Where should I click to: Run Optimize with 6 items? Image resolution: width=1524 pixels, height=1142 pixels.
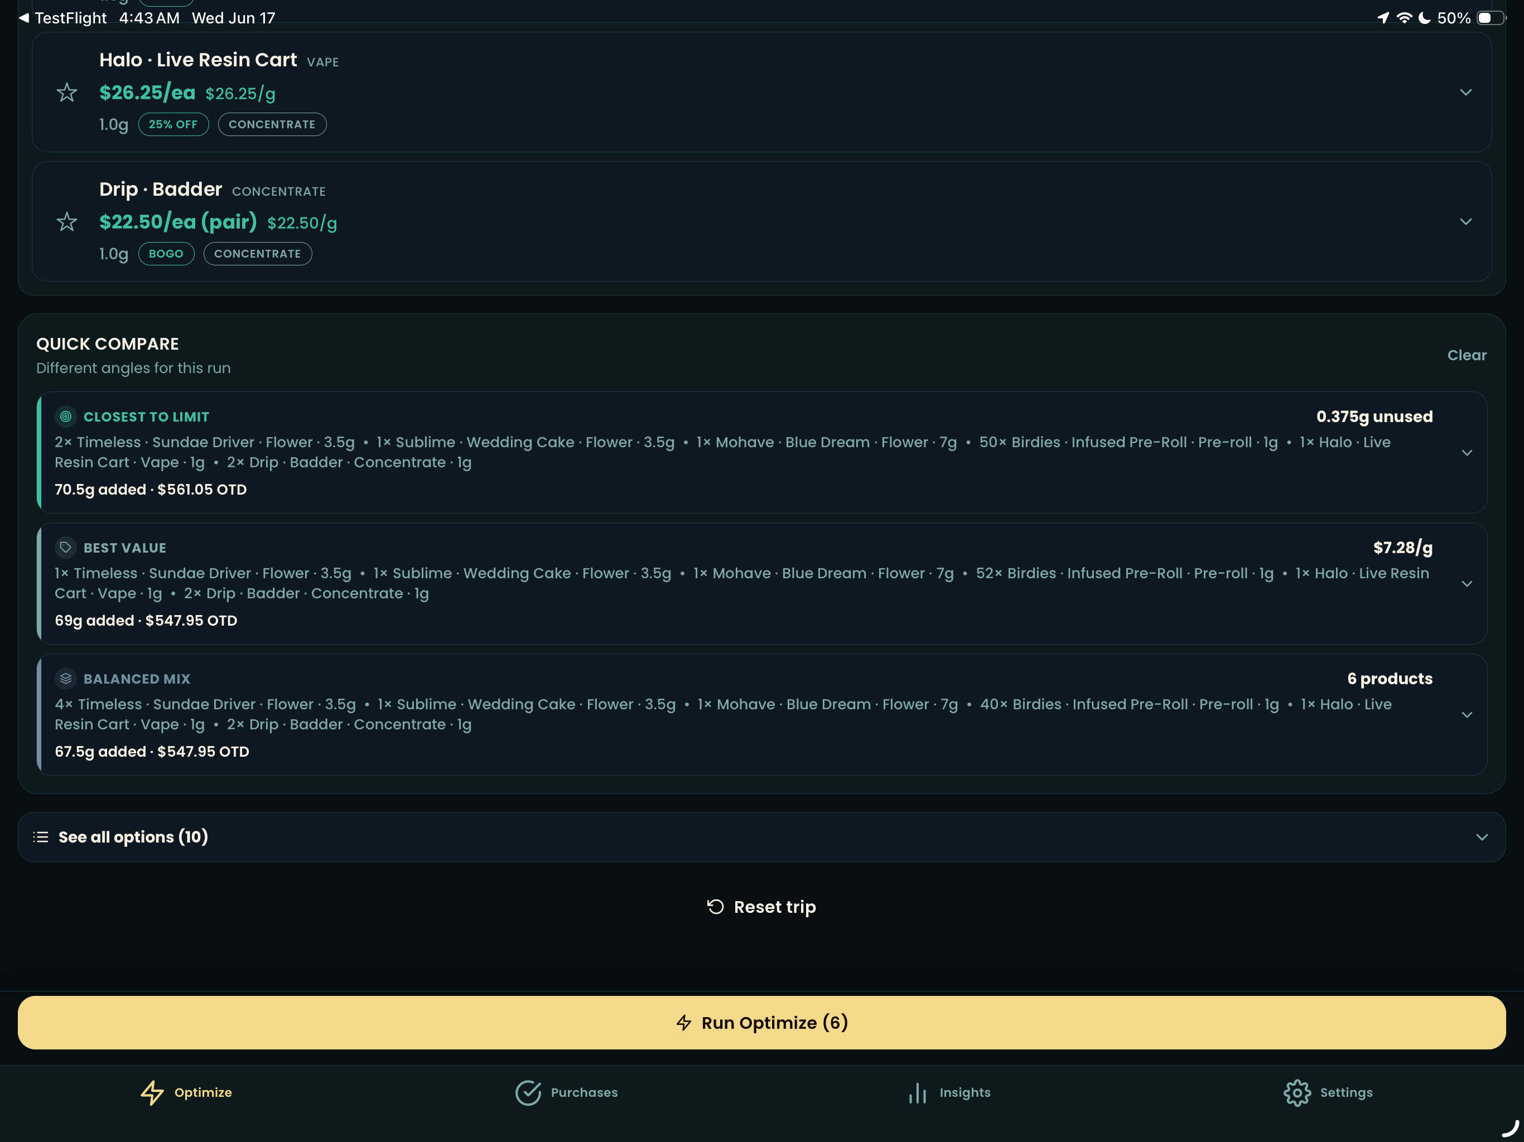pos(761,1023)
